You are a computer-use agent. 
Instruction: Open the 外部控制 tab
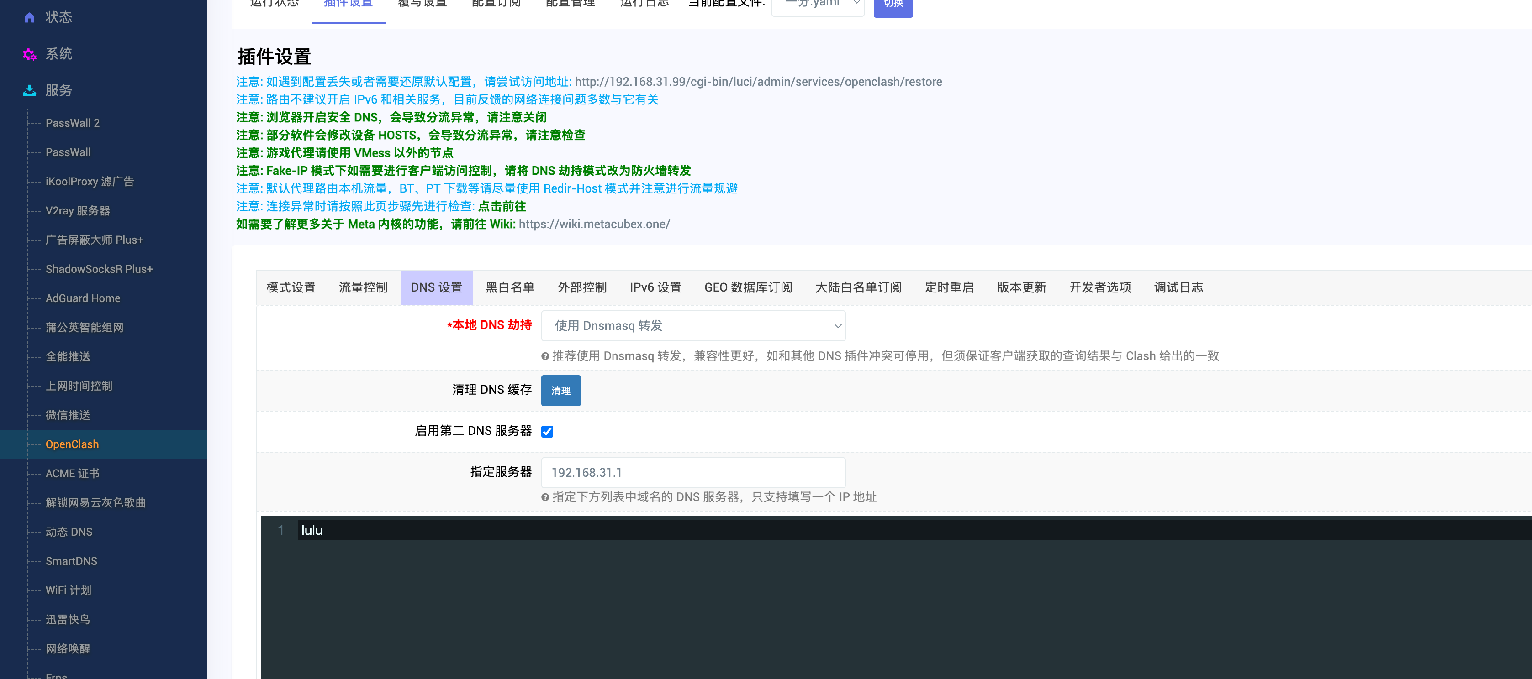coord(581,287)
